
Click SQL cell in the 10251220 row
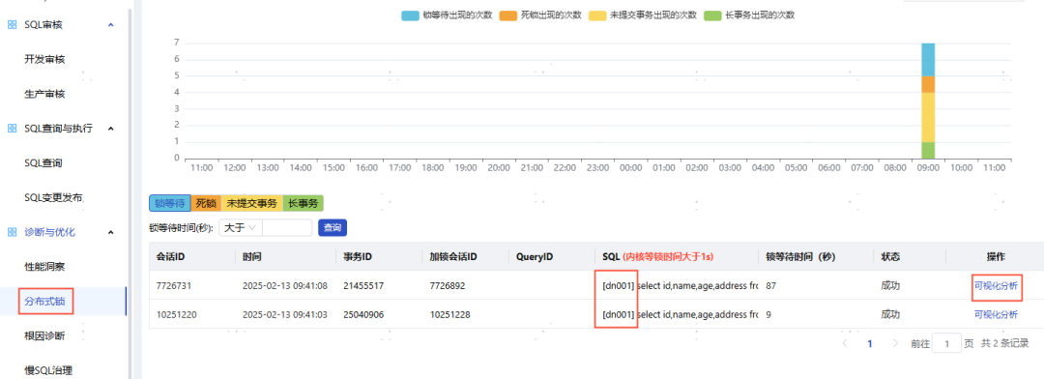point(676,313)
